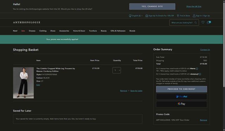This screenshot has height=131, width=225.
Task: Open the Contact Us link
Action: [205, 50]
